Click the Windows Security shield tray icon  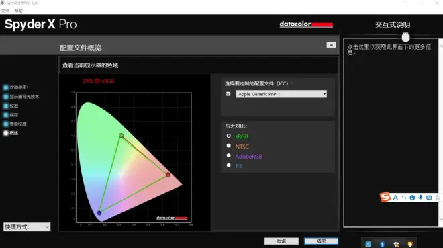click(397, 244)
